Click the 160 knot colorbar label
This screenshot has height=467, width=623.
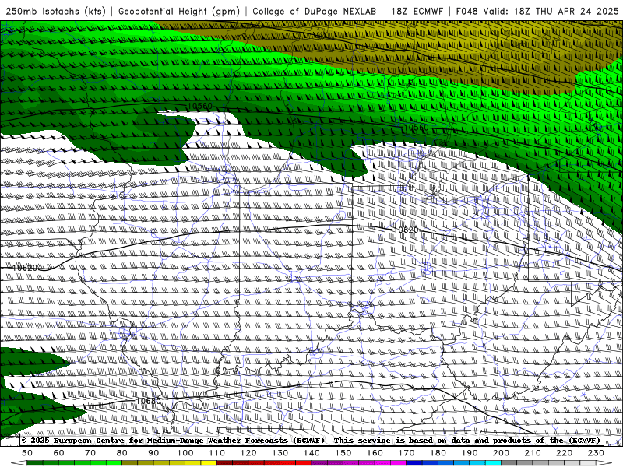pyautogui.click(x=375, y=453)
